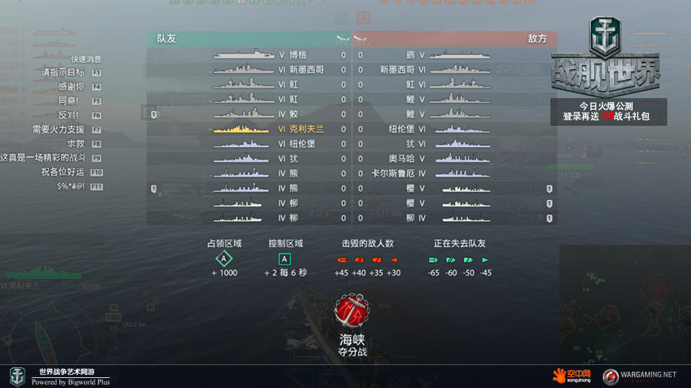This screenshot has width=691, height=388.
Task: Click the Wargaming.net logo
Action: [640, 376]
